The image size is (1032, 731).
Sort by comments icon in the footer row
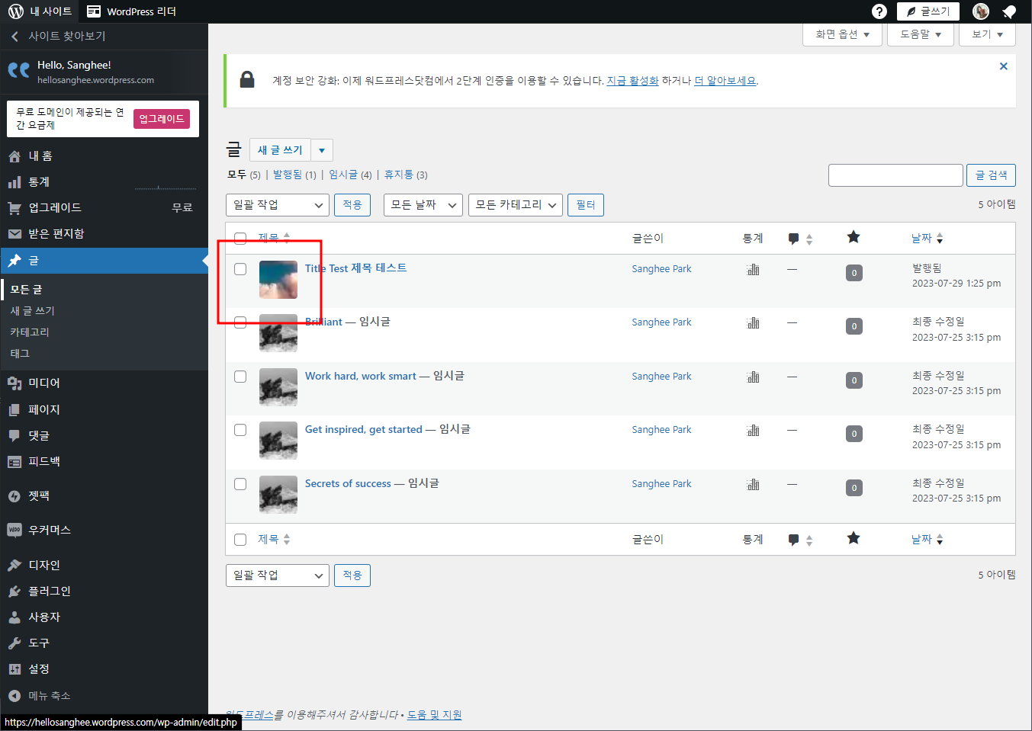[799, 540]
